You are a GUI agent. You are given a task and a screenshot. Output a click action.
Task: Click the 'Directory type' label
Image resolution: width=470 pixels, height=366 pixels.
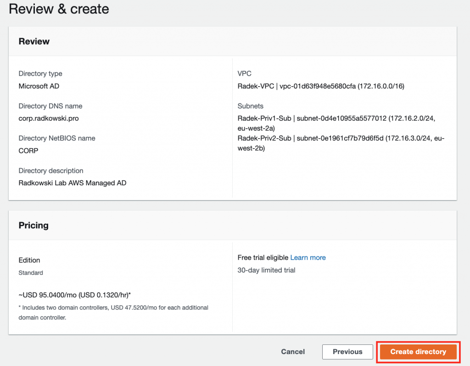[x=40, y=74]
